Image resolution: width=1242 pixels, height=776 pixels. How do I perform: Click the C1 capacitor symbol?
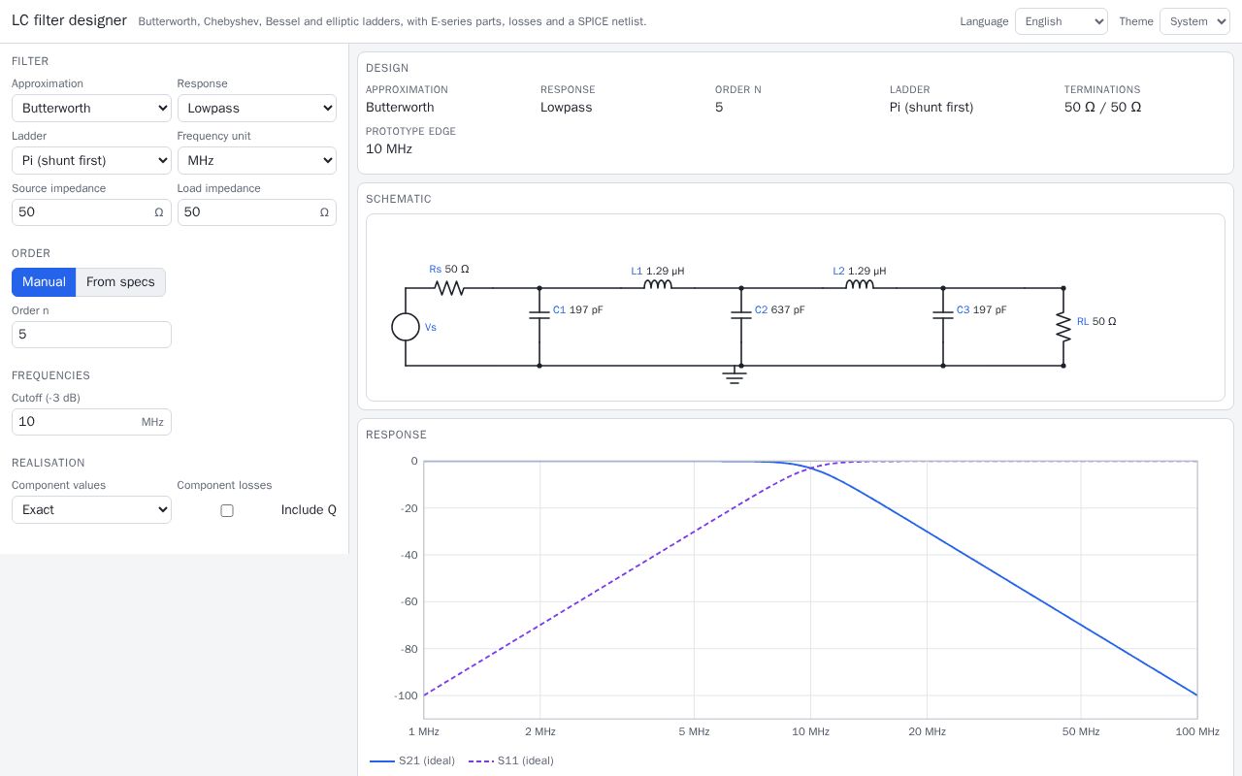(539, 313)
